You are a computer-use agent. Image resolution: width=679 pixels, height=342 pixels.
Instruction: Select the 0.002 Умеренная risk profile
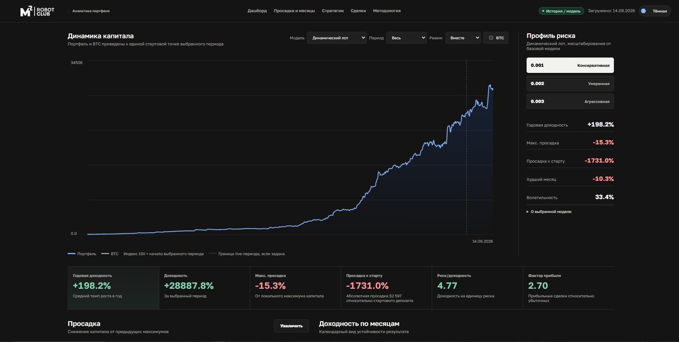570,83
